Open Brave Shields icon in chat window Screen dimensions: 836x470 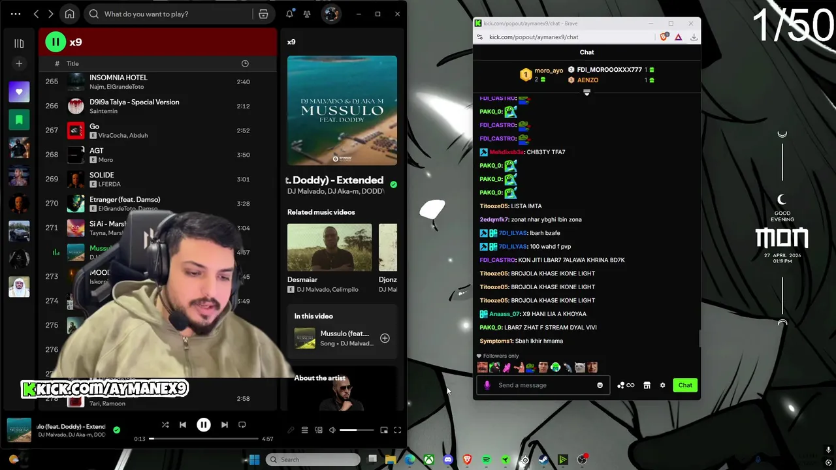664,37
